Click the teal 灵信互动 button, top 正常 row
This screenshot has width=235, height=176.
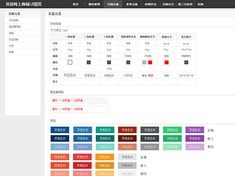point(105,130)
